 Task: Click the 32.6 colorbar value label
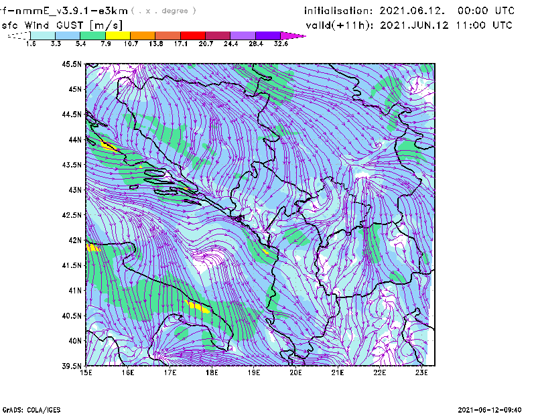click(281, 44)
